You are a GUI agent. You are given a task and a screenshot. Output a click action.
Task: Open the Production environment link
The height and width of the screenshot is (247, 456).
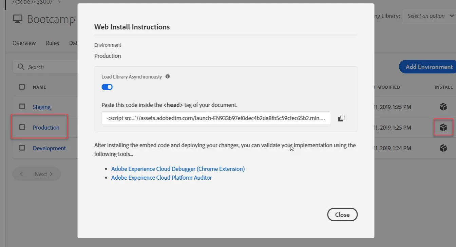(x=46, y=128)
